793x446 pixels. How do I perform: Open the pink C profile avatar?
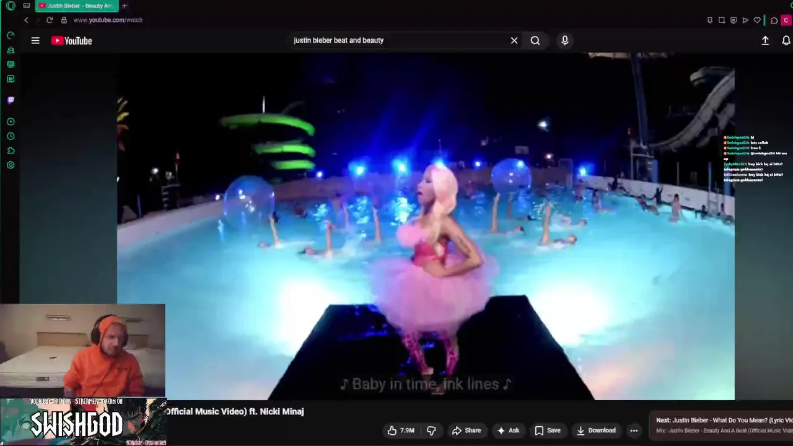click(787, 20)
